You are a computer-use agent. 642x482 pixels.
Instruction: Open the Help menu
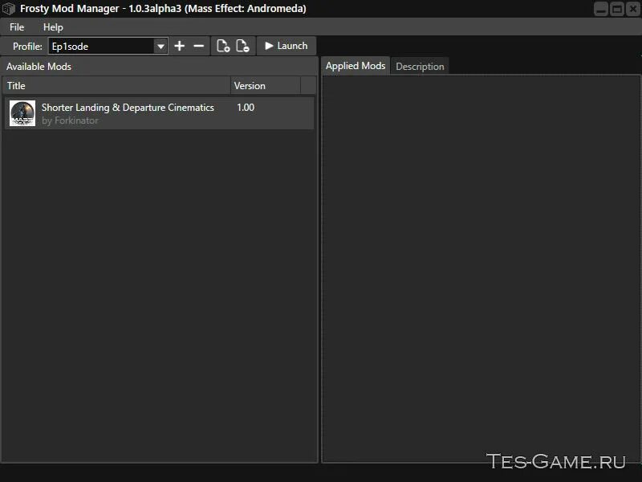point(53,27)
